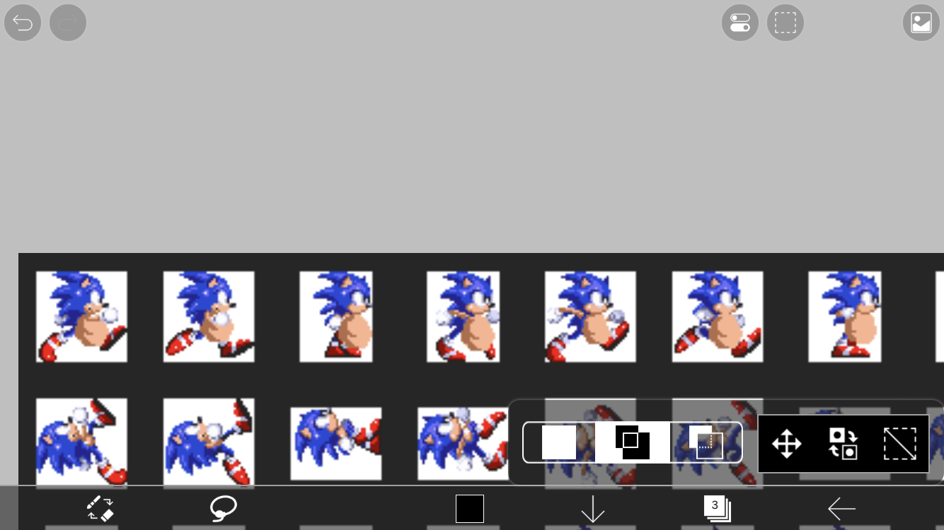Screen dimensions: 944x530
Task: Click the third sprite in second row
Action: [336, 444]
